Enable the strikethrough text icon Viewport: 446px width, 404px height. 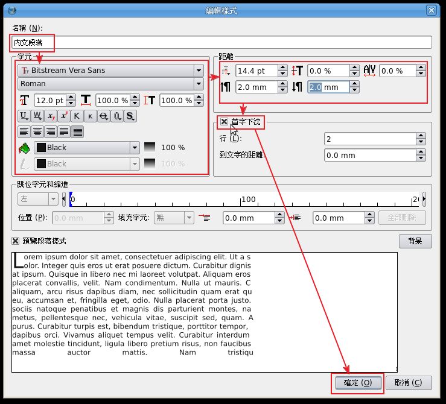pos(104,116)
